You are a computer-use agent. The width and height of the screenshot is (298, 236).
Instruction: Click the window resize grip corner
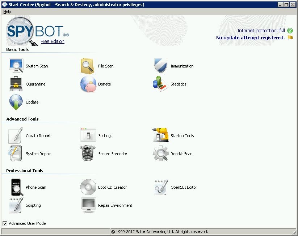tap(295, 232)
